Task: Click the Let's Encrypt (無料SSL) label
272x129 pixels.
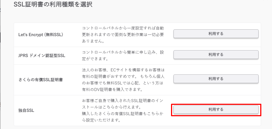Action: (x=40, y=34)
